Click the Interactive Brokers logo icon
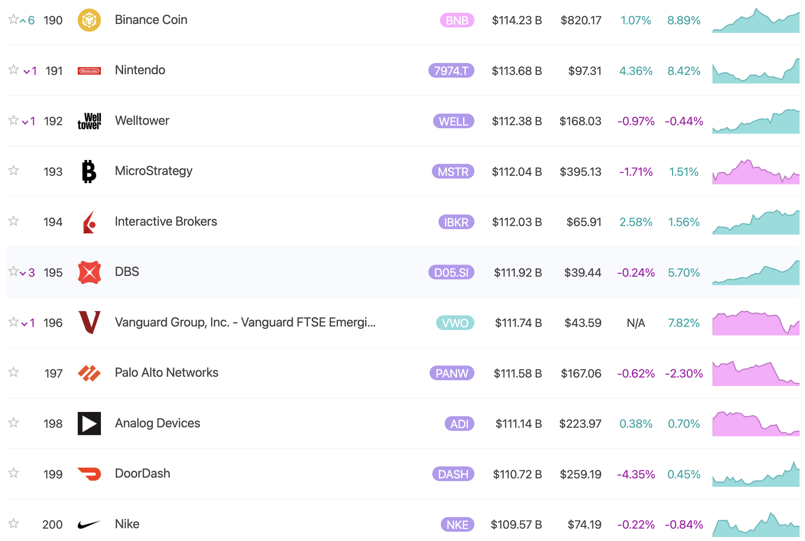Screen dimensions: 805x541 (89, 222)
